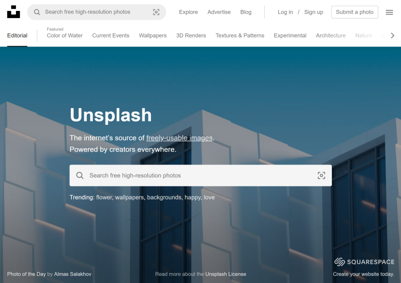Viewport: 401px width, 283px height.
Task: Open the hamburger menu icon
Action: (389, 12)
